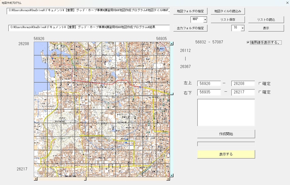The image size is (290, 185).
Task: Click the 地図フォルダの指定 button
Action: pos(190,11)
